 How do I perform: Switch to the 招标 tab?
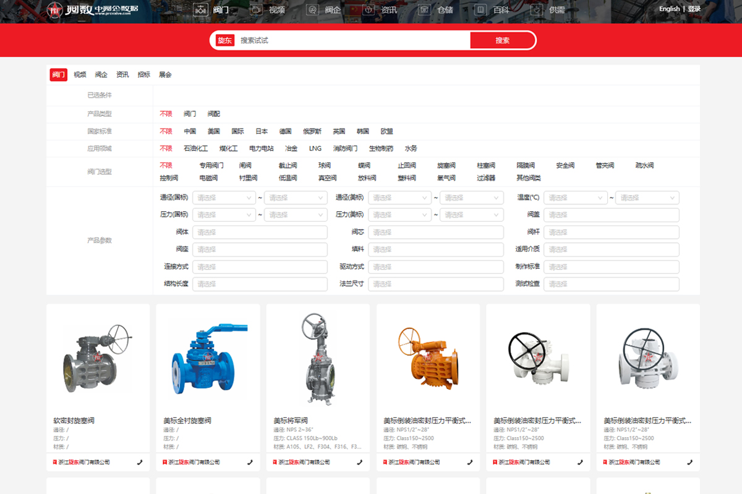143,75
